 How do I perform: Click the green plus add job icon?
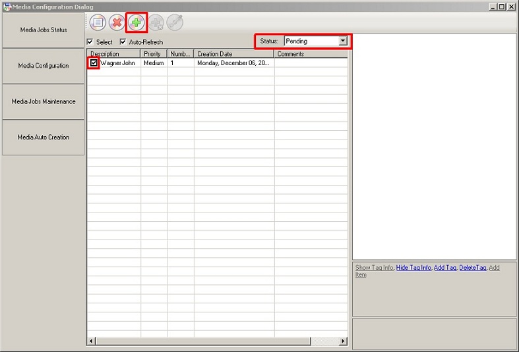pyautogui.click(x=137, y=22)
